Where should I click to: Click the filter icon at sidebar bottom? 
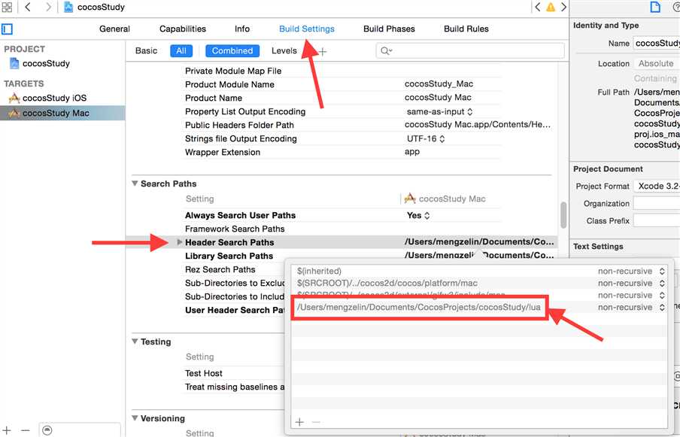point(47,430)
